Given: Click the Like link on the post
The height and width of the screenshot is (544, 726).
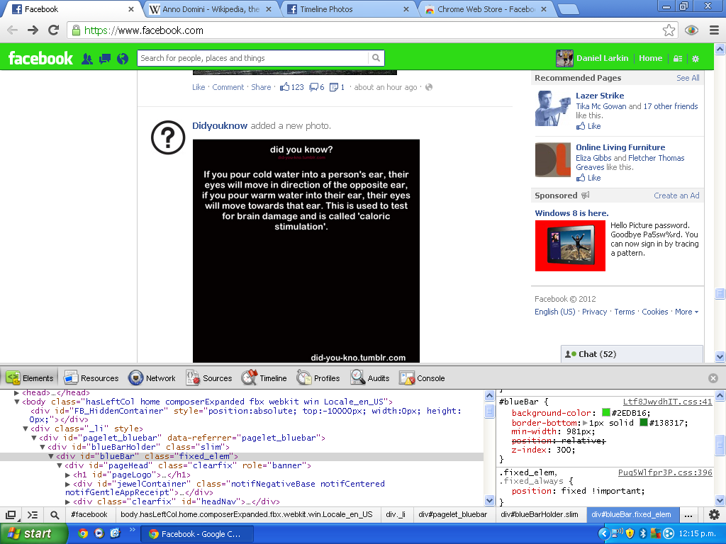Looking at the screenshot, I should [x=199, y=87].
